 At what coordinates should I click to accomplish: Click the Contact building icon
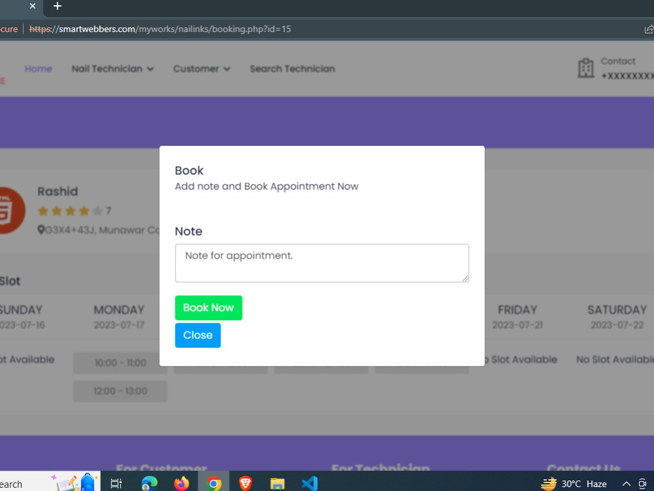pos(585,68)
